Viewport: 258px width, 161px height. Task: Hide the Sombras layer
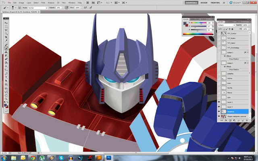pos(219,111)
